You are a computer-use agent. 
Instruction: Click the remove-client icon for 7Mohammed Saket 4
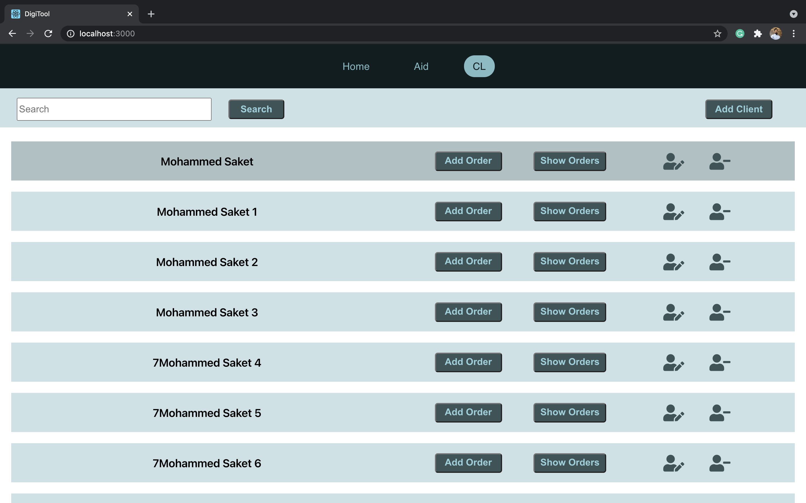[x=719, y=362]
